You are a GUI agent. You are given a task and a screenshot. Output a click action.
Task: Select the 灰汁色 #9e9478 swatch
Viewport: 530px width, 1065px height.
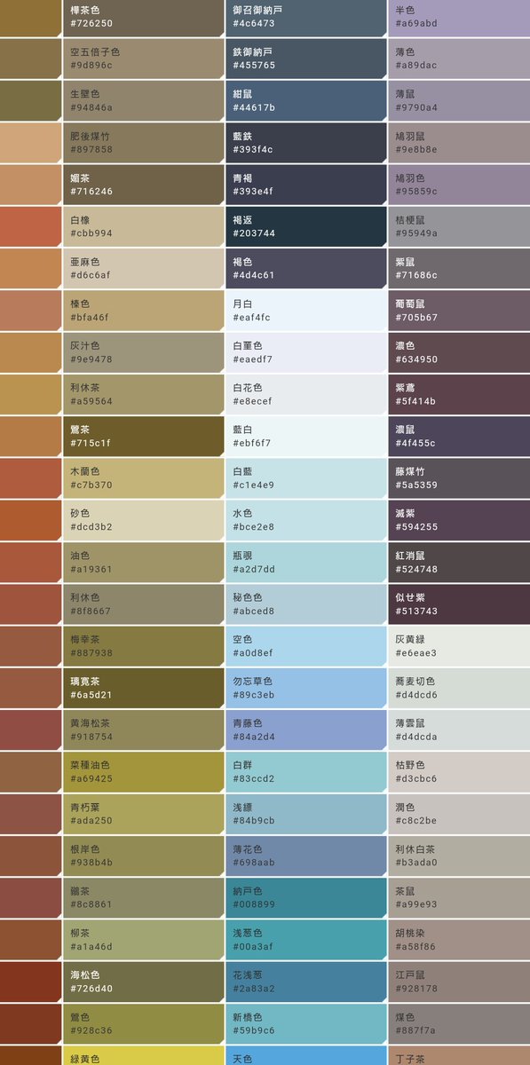pos(143,352)
